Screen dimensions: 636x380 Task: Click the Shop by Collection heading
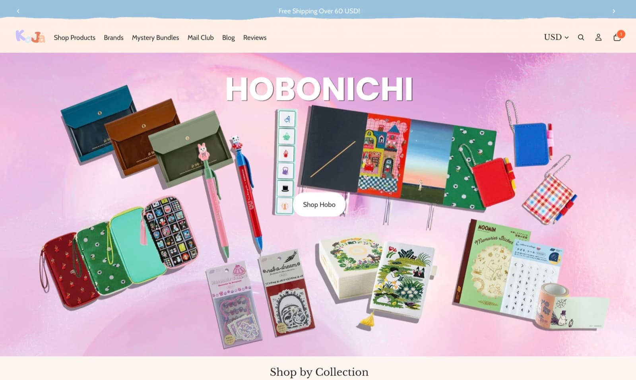click(319, 372)
